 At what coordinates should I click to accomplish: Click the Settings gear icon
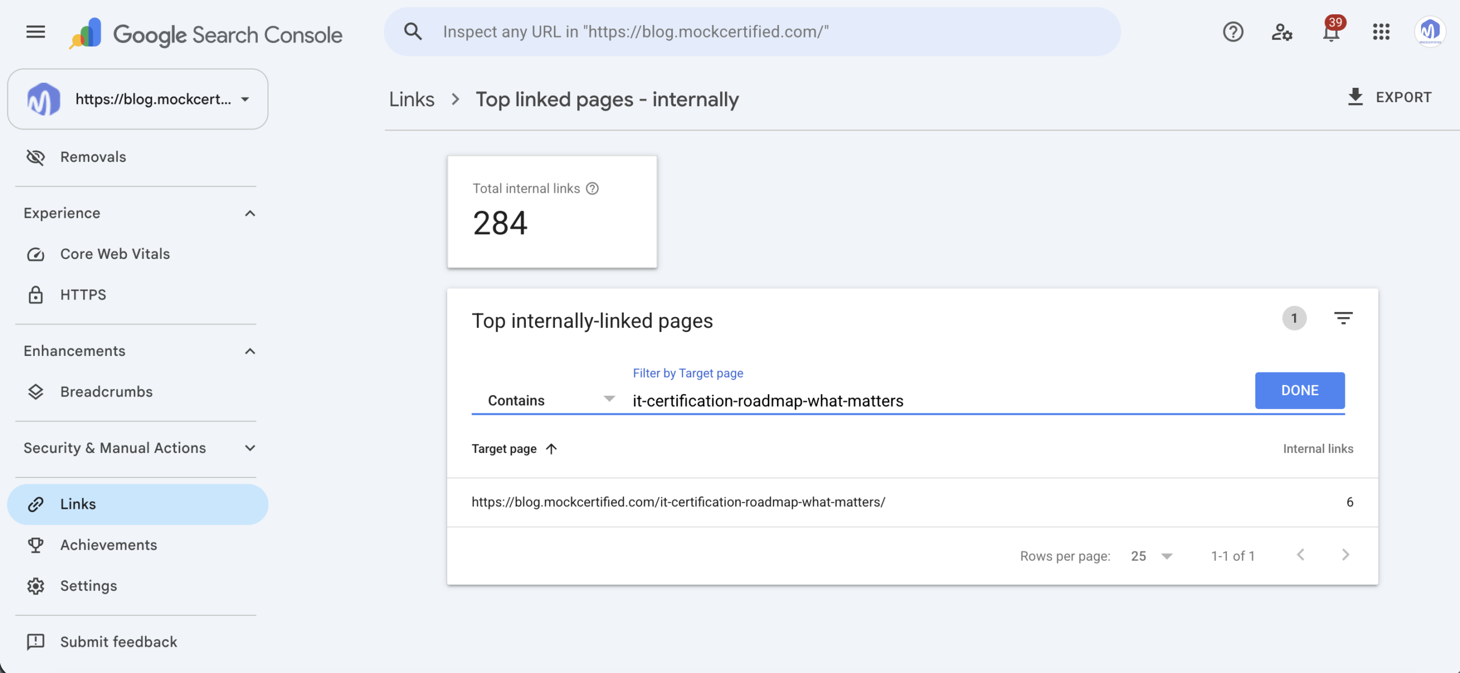36,586
